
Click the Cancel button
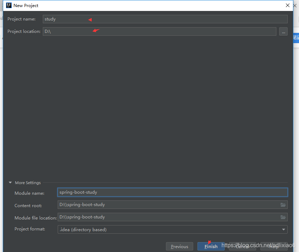point(242,246)
